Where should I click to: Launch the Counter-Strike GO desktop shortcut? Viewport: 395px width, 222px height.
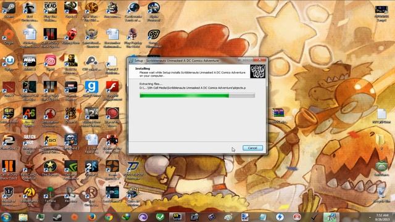click(x=50, y=142)
